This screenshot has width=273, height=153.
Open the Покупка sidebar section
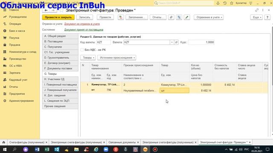click(14, 38)
